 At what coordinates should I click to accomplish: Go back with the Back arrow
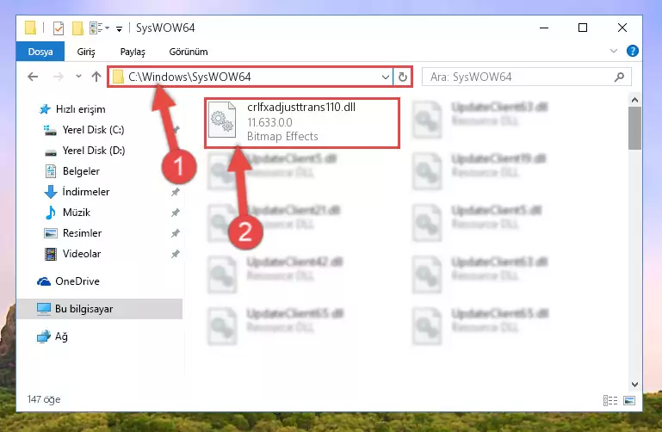[x=33, y=77]
